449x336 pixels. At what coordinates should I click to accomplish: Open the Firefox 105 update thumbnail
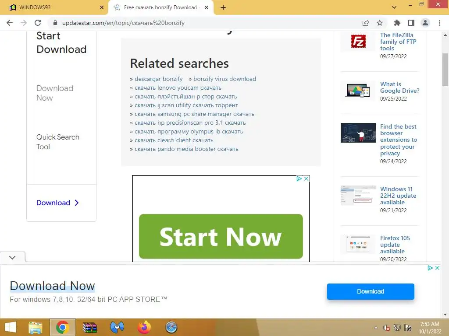tap(358, 244)
